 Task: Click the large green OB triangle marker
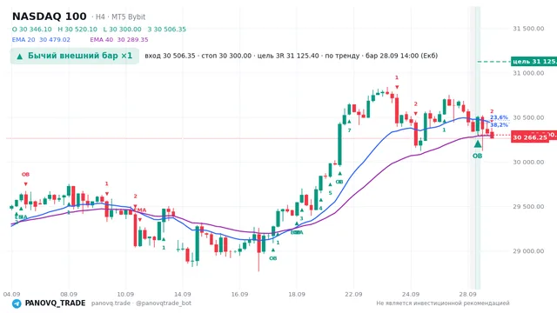478,143
